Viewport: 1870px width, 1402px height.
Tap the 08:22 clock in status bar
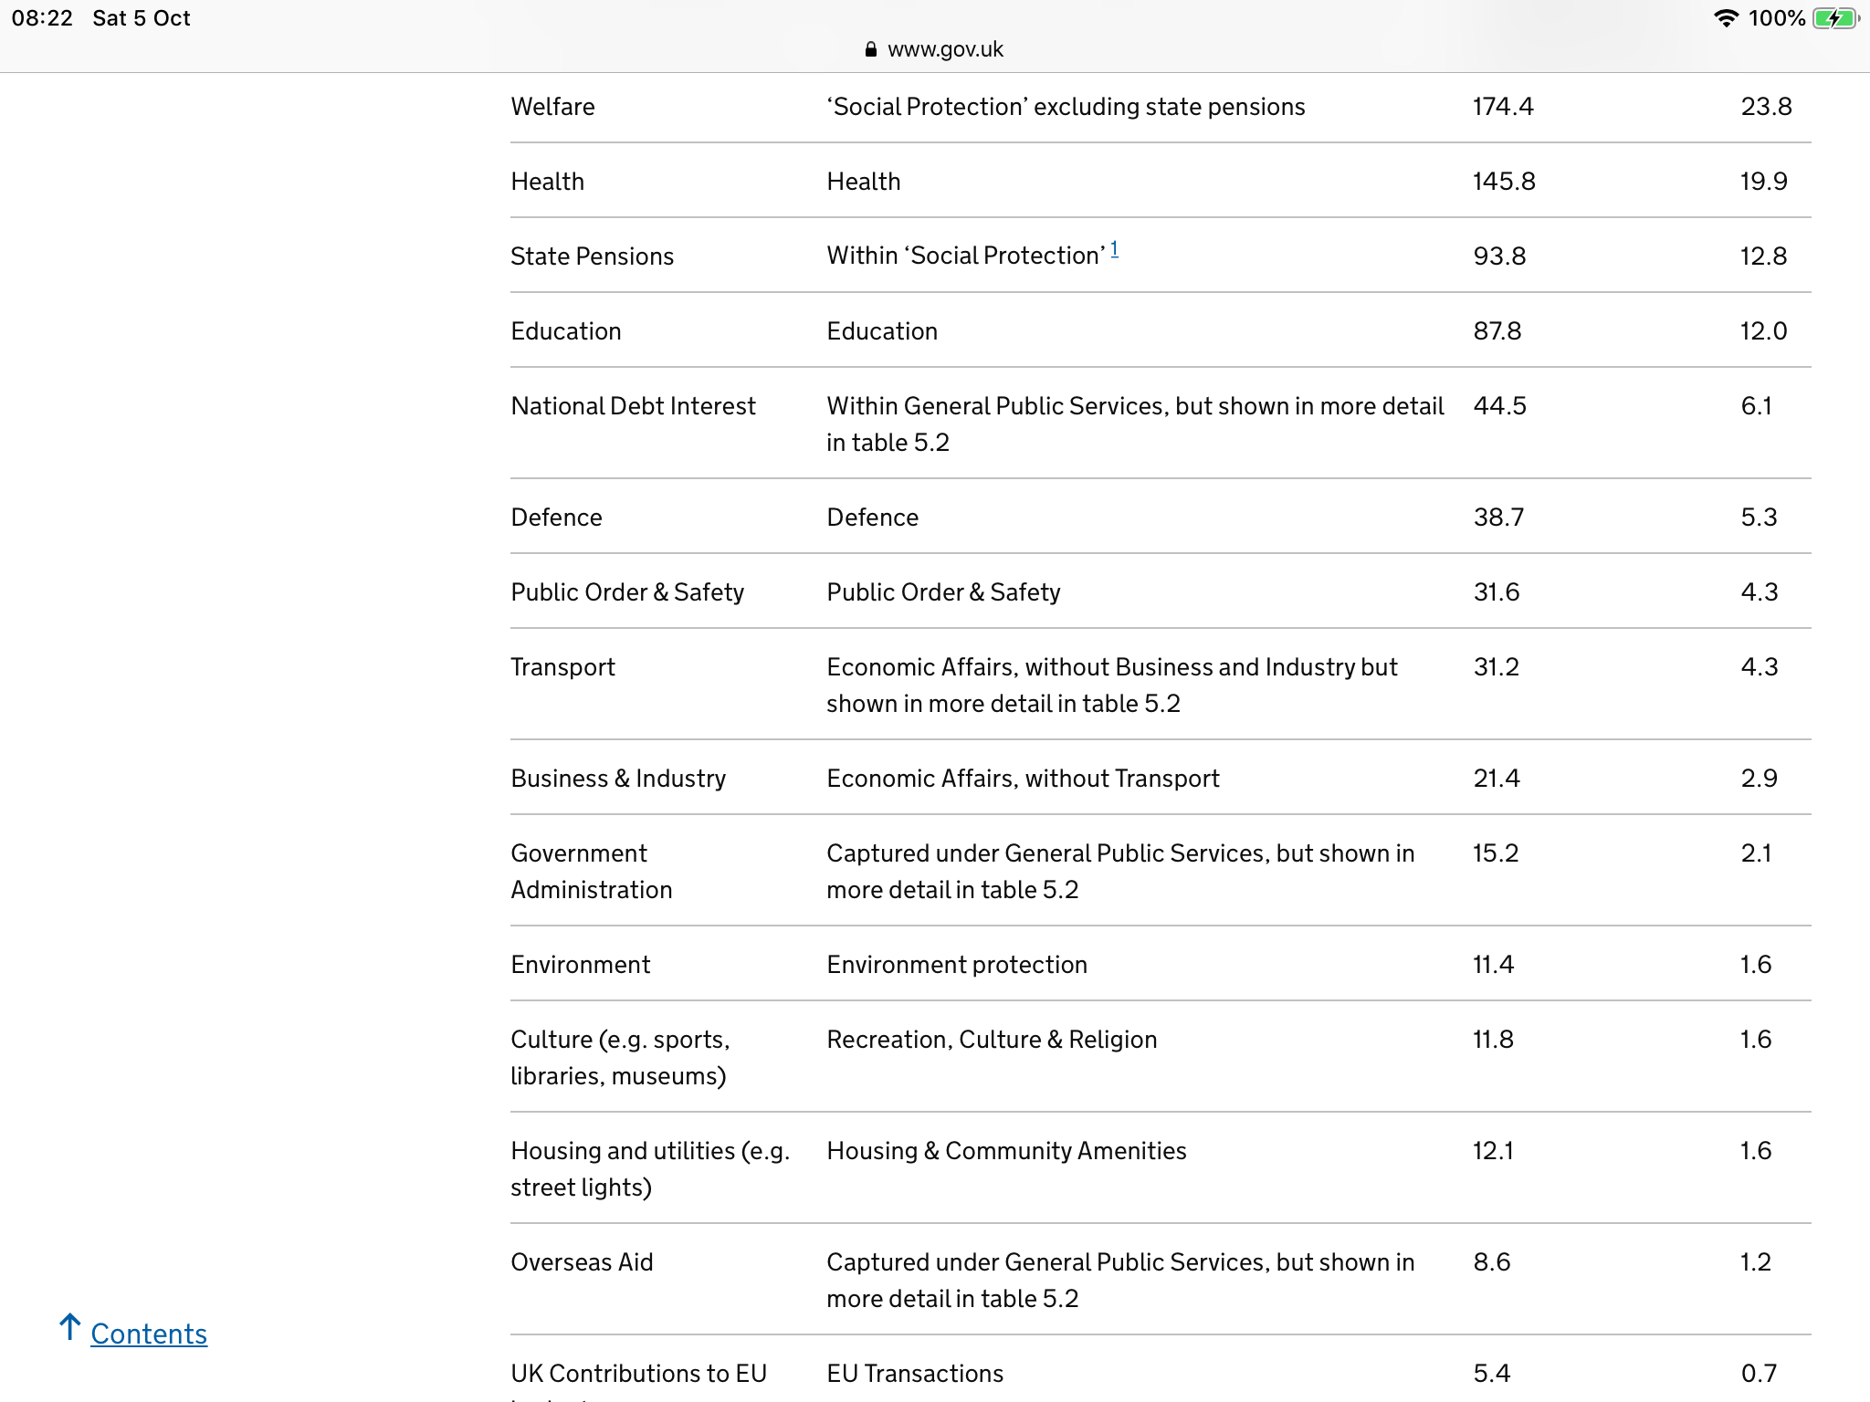[x=42, y=18]
